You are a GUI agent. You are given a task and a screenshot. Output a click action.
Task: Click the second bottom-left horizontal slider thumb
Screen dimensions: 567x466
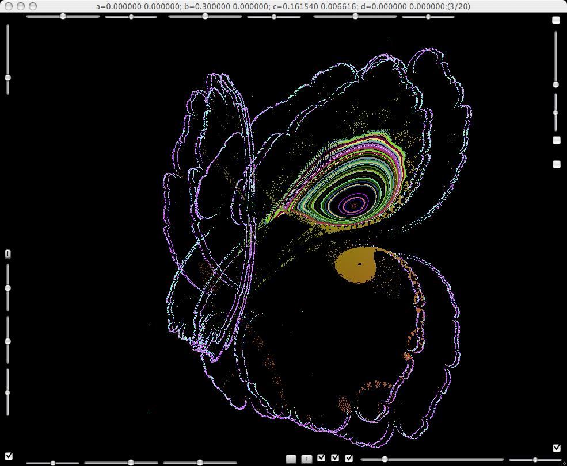[x=131, y=463]
